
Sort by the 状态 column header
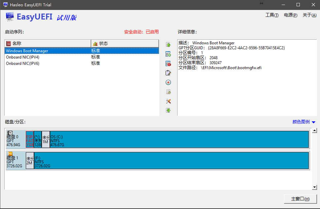[125, 43]
